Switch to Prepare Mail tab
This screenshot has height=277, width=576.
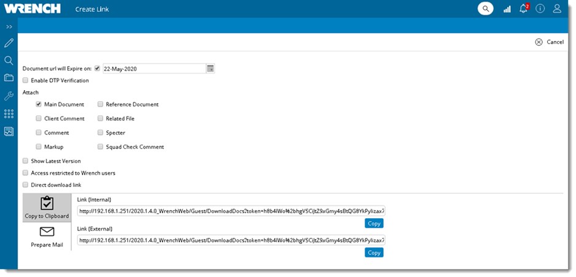pyautogui.click(x=47, y=236)
